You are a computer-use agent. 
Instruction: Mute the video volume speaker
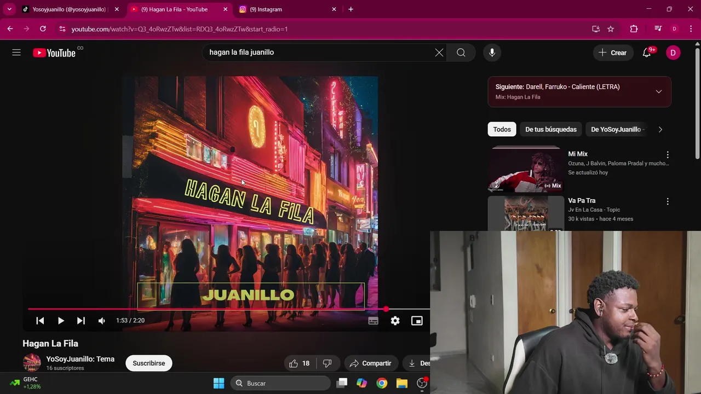point(101,321)
